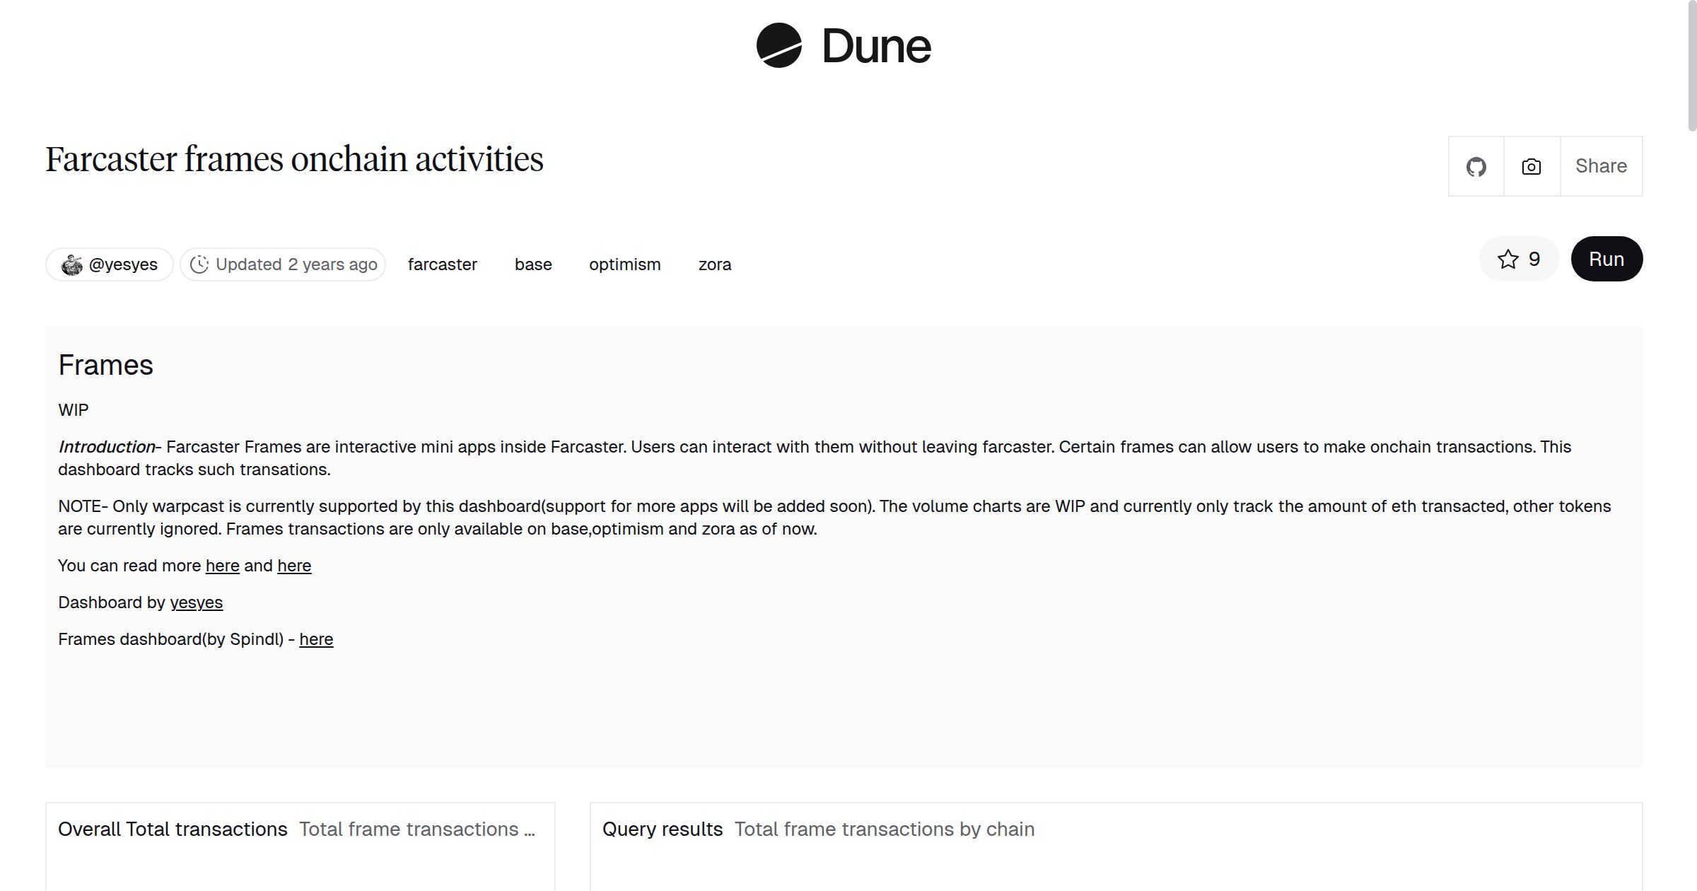Viewport: 1697px width, 891px height.
Task: Click Total frame transactions by chain title
Action: pos(884,829)
